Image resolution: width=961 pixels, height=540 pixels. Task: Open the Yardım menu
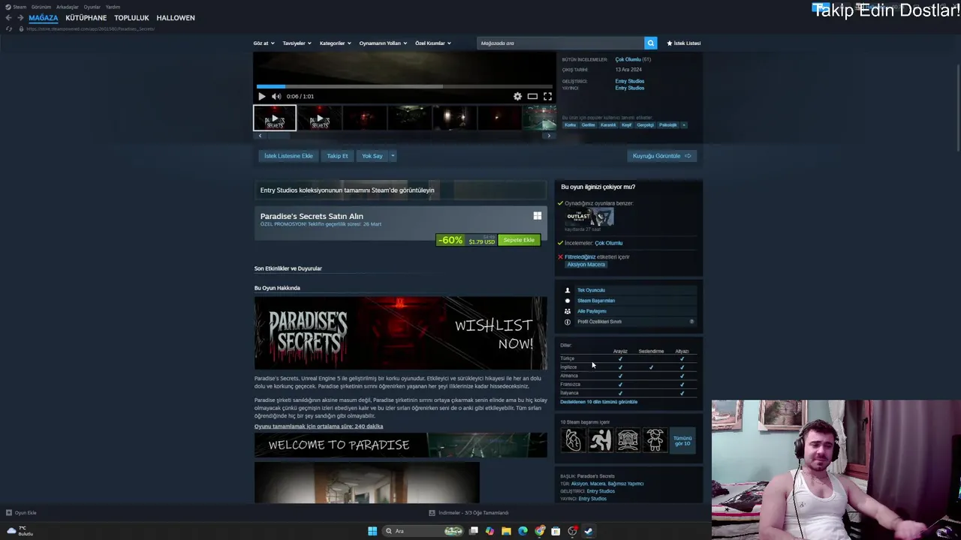(x=113, y=7)
